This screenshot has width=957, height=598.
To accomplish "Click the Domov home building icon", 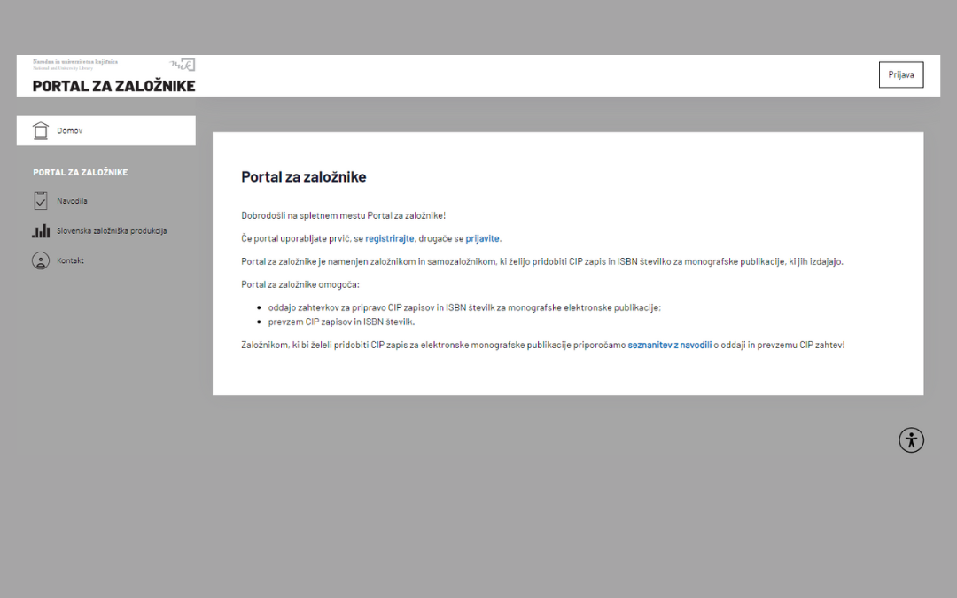I will (41, 130).
